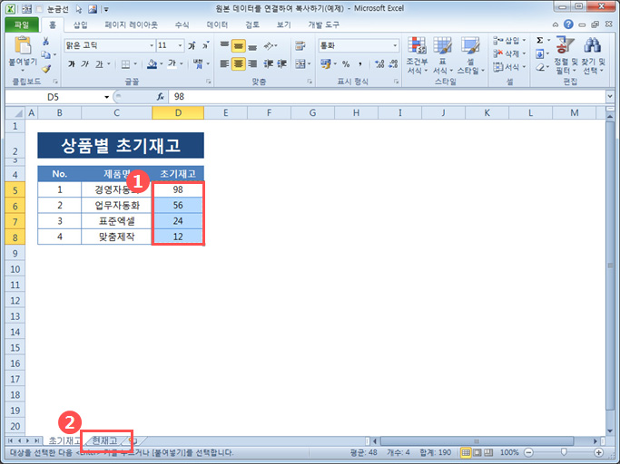This screenshot has height=464, width=620.
Task: Open 찾기 및 선택 find and select
Action: 593,55
